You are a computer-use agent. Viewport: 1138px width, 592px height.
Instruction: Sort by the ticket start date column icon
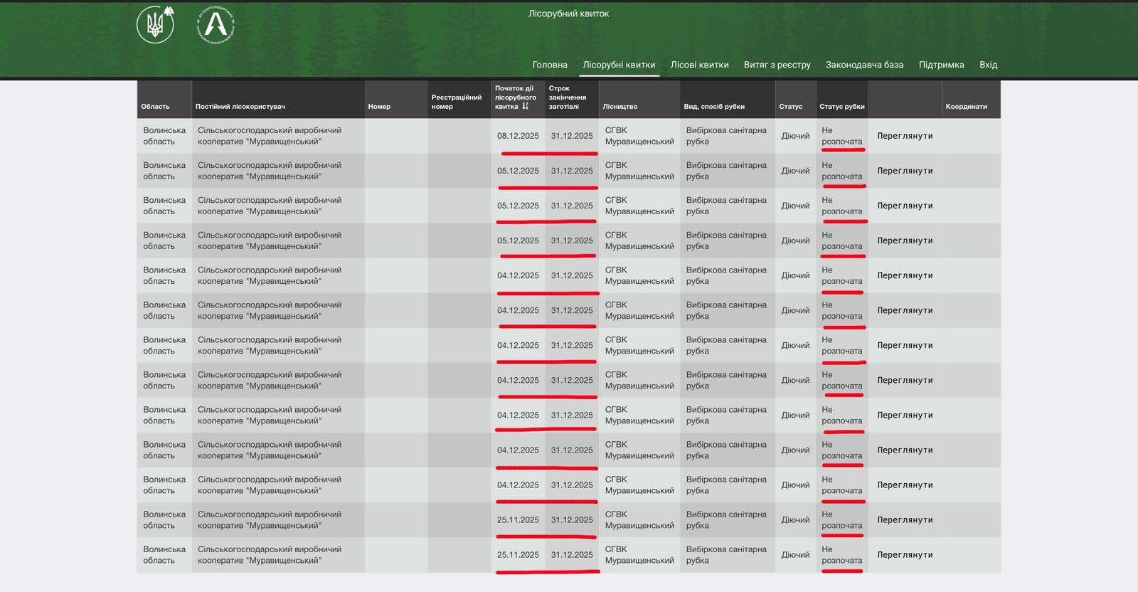click(x=526, y=106)
